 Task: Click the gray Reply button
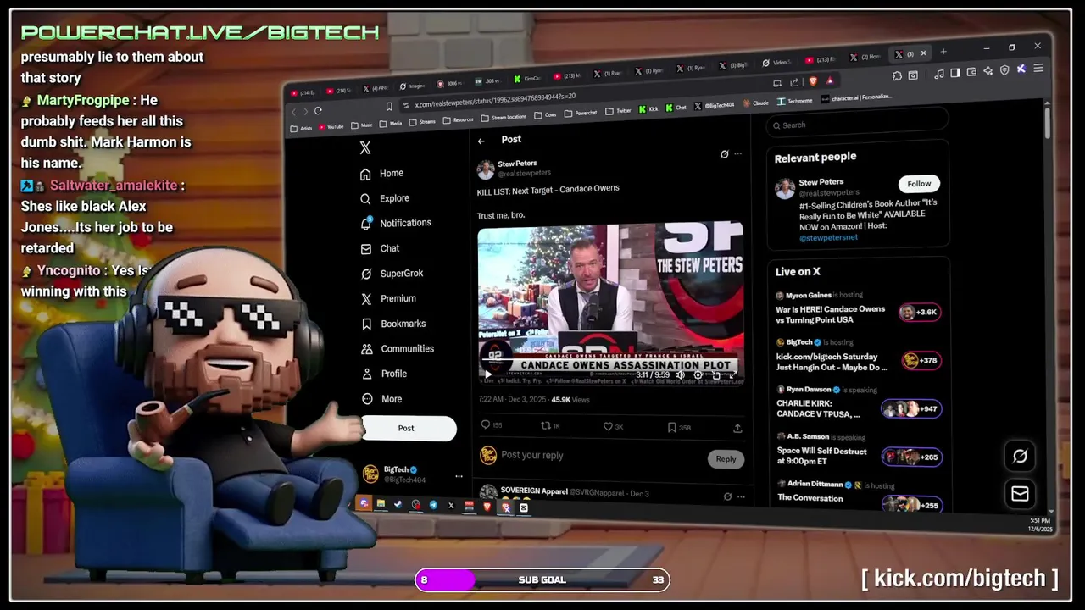[726, 459]
